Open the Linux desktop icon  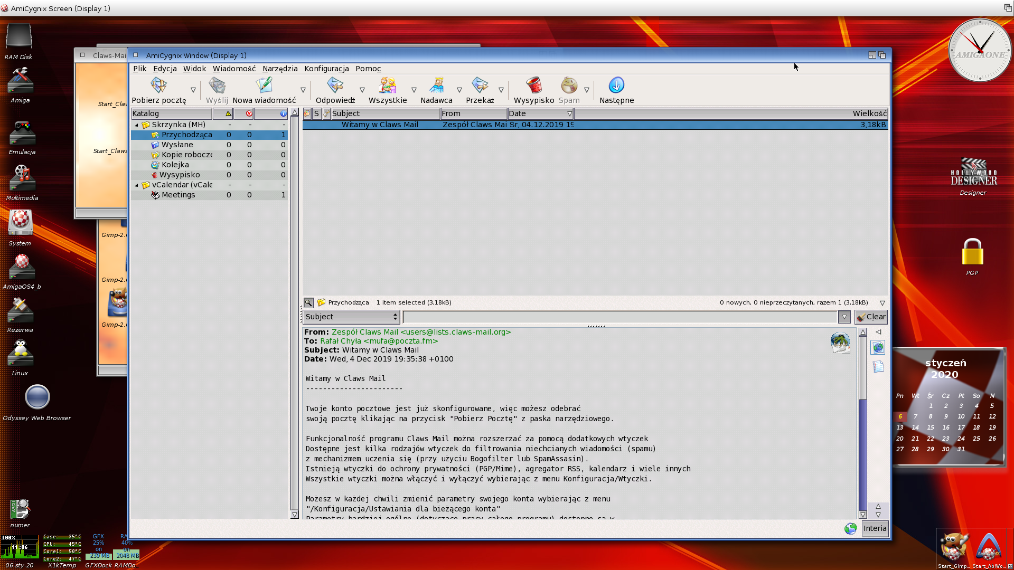(x=20, y=353)
